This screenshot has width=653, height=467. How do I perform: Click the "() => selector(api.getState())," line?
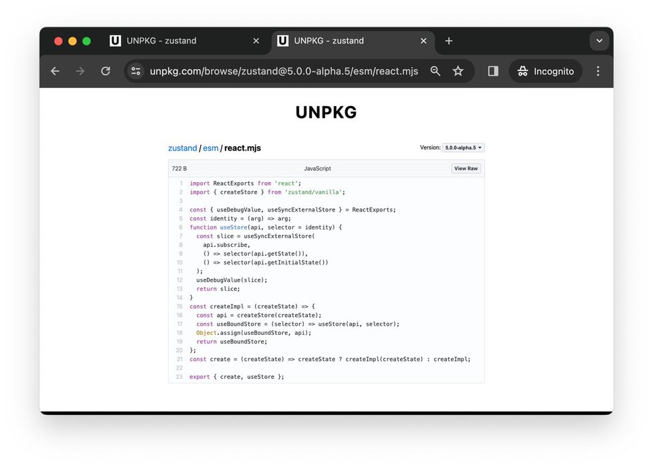pos(256,254)
